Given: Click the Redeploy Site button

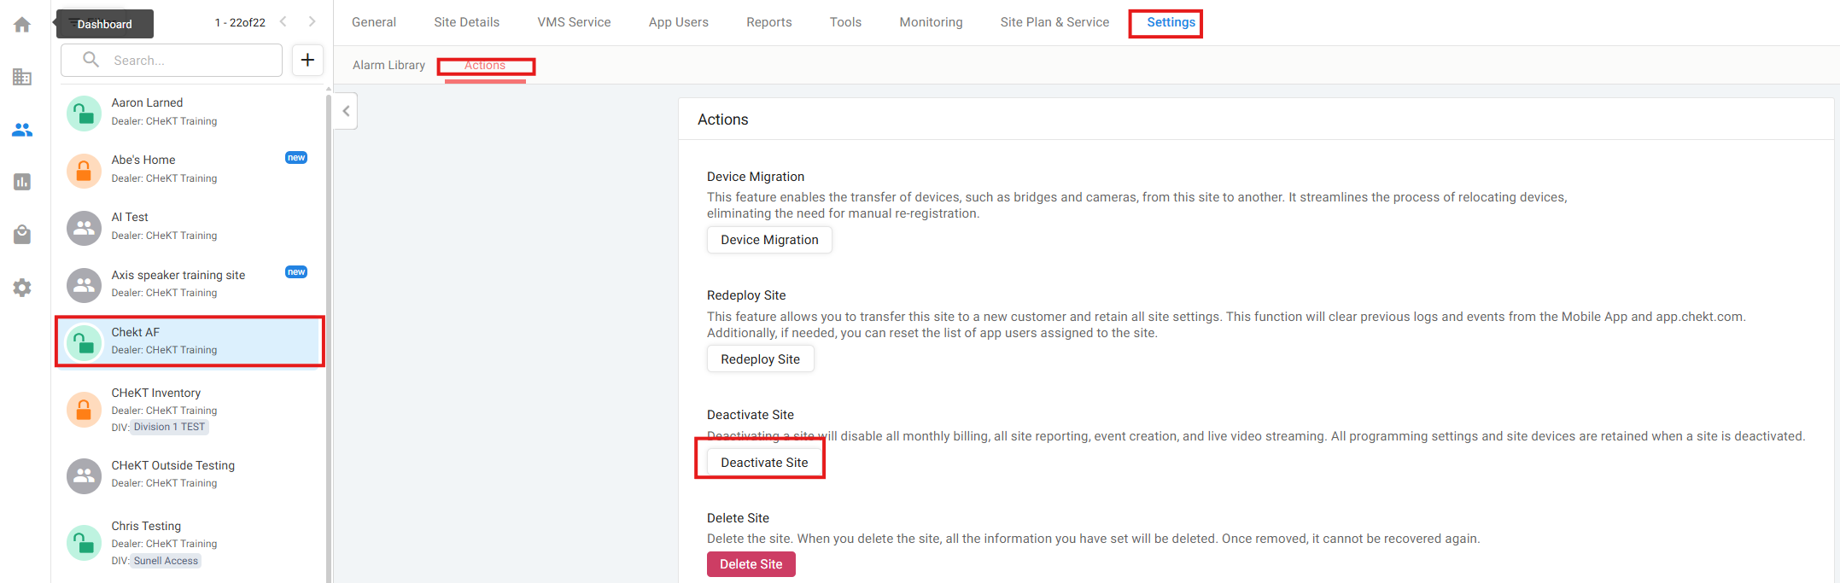Looking at the screenshot, I should pyautogui.click(x=760, y=359).
